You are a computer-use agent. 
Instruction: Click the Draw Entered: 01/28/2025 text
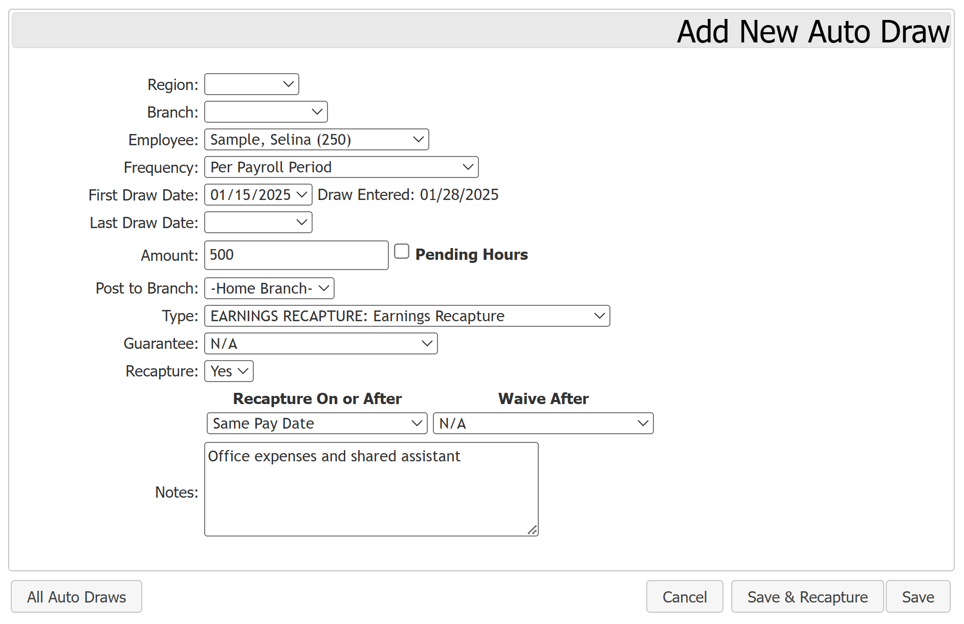tap(408, 195)
